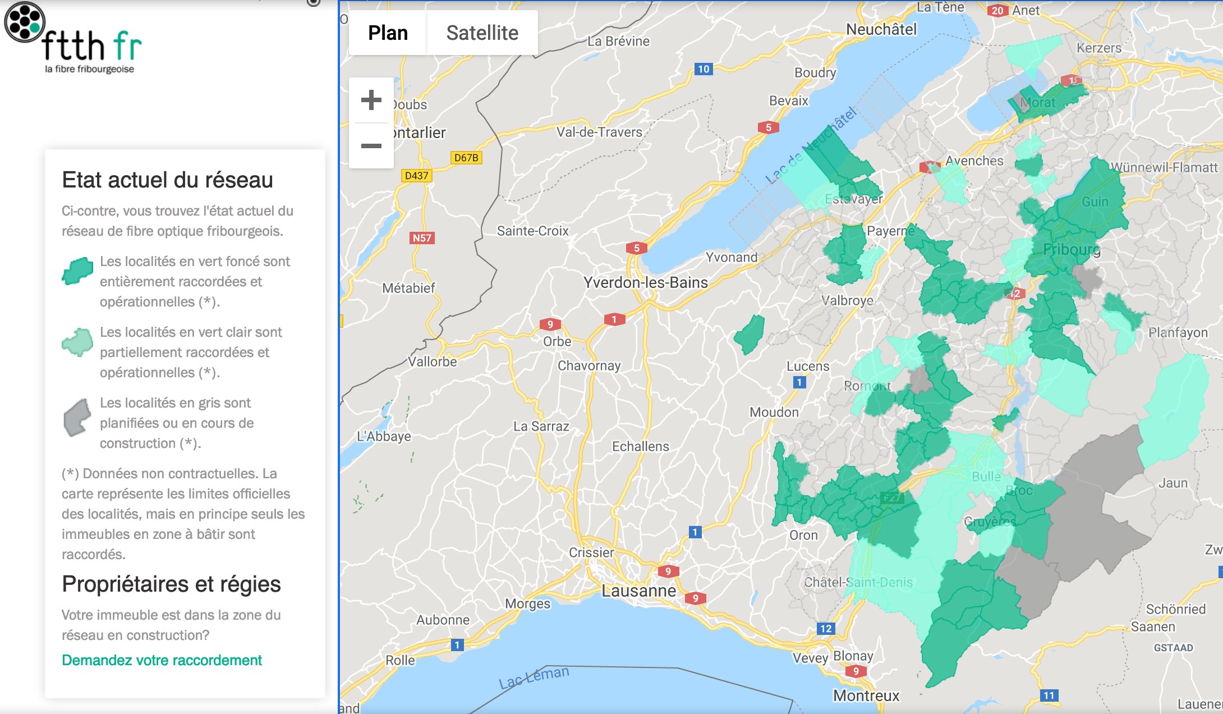Viewport: 1223px width, 714px height.
Task: Click the Guin locality label
Action: point(1095,202)
